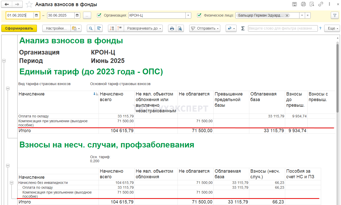Add this report to favorites with the star
Image resolution: width=341 pixels, height=205 pixels.
pos(29,4)
